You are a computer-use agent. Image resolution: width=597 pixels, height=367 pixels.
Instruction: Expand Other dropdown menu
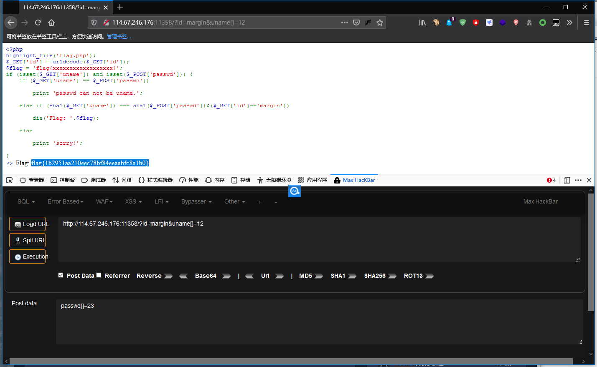point(235,201)
